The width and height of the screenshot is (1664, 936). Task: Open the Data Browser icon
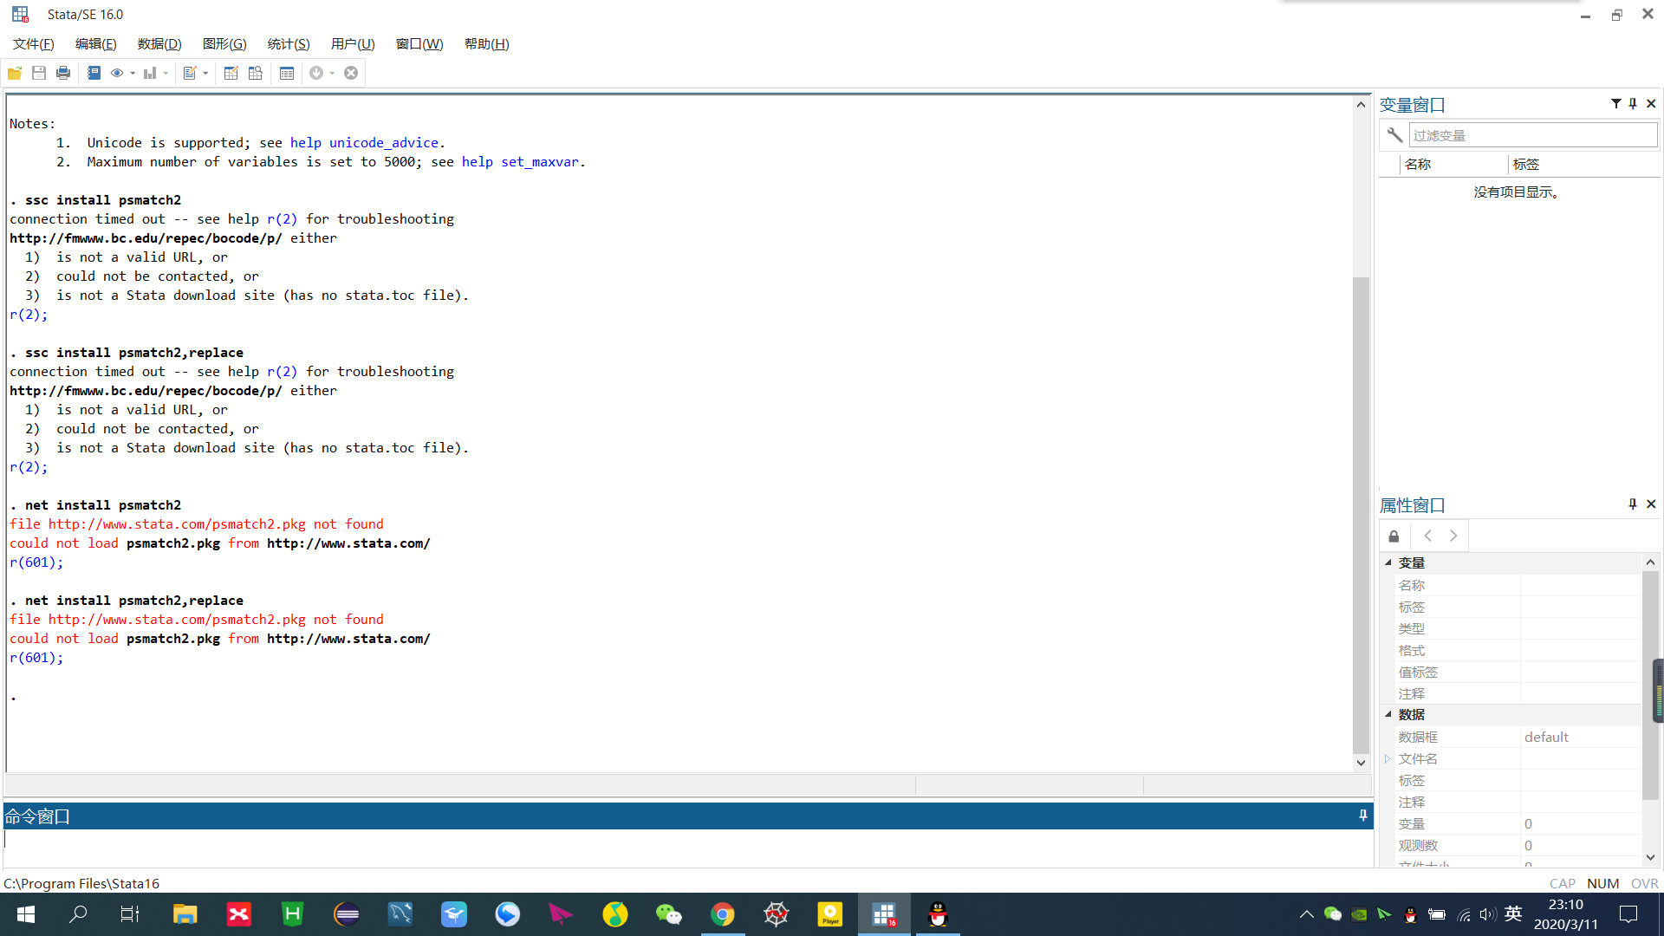coord(255,73)
